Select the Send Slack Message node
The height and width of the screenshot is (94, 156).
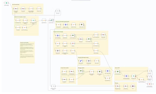149,84
